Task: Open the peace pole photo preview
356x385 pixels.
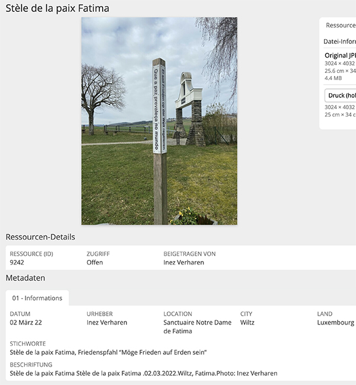Action: click(x=159, y=121)
